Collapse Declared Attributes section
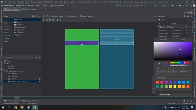This screenshot has height=110, width=196. pos(159,27)
